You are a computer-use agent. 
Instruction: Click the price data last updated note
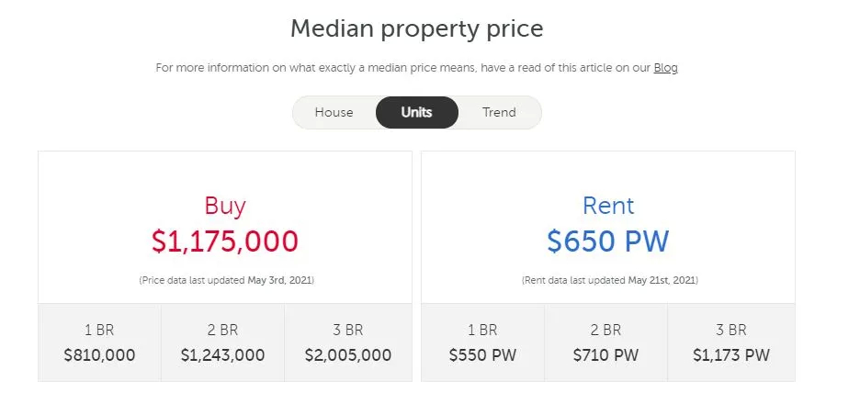coord(227,280)
